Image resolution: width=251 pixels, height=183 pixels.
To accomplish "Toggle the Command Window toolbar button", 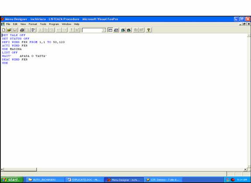I will coord(110,30).
